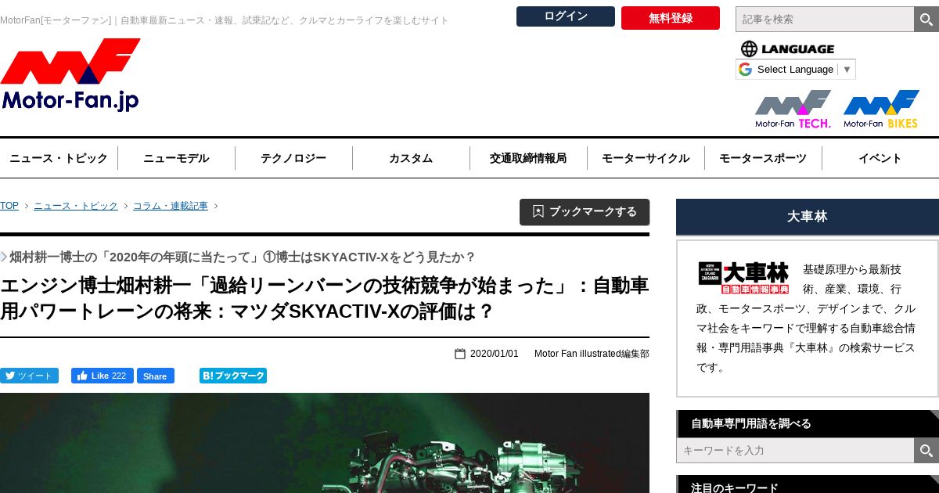939x493 pixels.
Task: Open the Motor-Fan TECH. logo link
Action: 793,110
